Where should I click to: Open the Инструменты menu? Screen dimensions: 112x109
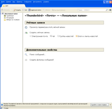pyautogui.click(x=37, y=2)
